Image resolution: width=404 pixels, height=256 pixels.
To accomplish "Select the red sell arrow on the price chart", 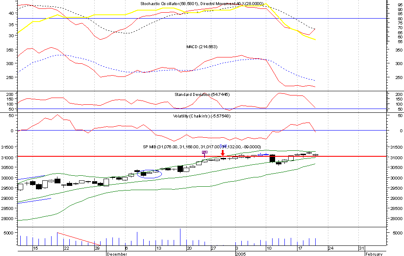I will pyautogui.click(x=223, y=153).
